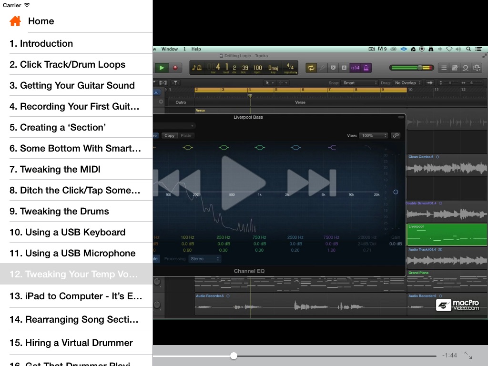Viewport: 488px width, 366px height.
Task: Tap the fullscreen expand arrows icon
Action: pyautogui.click(x=468, y=356)
